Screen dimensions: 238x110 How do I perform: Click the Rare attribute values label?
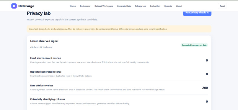(42, 86)
